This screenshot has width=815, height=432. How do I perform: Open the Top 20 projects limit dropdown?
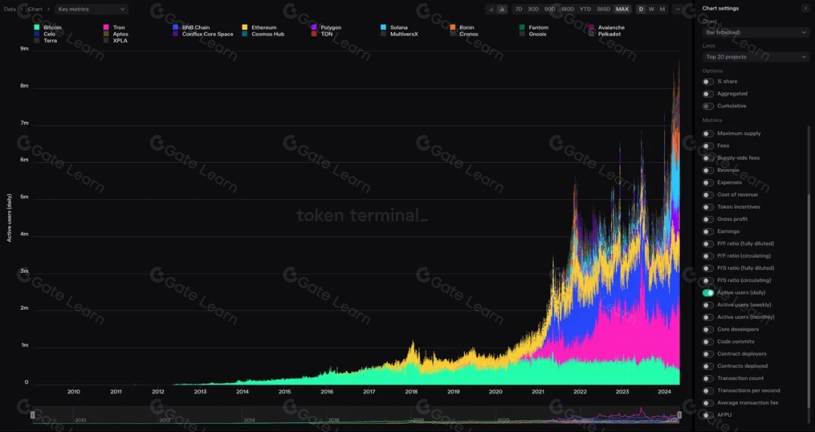pyautogui.click(x=755, y=57)
